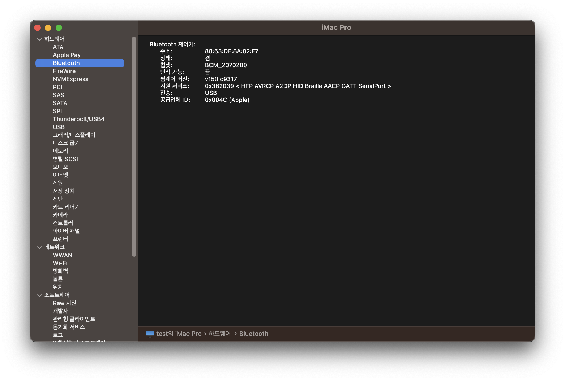Select 카드 리더기 in the sidebar
565x381 pixels.
point(66,207)
